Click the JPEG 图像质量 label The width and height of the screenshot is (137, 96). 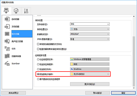(x=45, y=39)
